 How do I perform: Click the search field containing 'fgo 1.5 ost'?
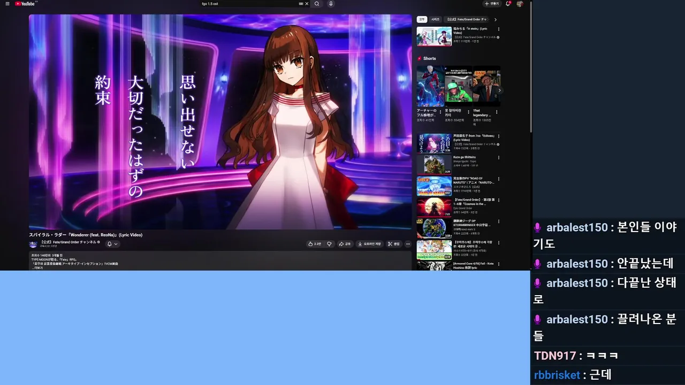(249, 4)
